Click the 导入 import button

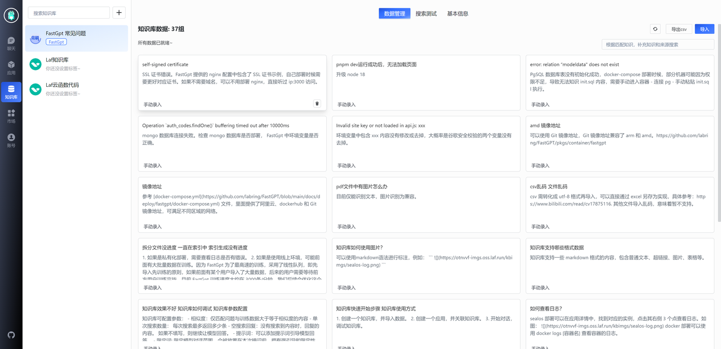(705, 28)
